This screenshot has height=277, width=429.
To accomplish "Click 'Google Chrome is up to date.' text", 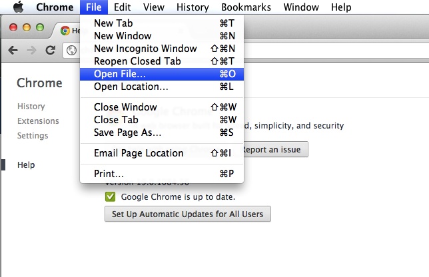I will click(178, 197).
